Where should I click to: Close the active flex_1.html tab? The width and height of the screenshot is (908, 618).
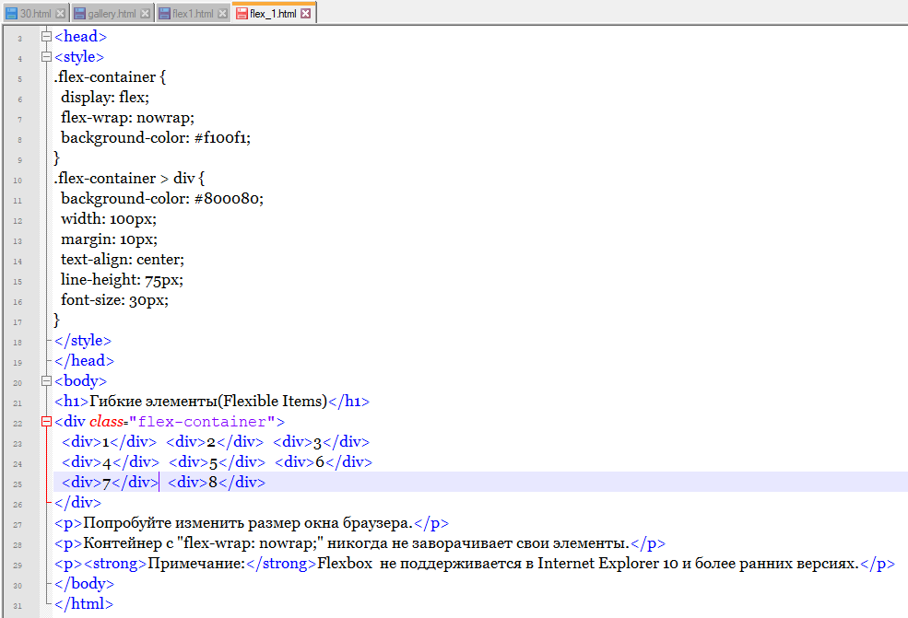(x=306, y=14)
